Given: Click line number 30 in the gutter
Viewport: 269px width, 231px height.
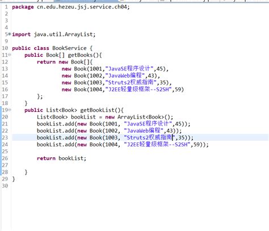Looking at the screenshot, I should point(5,186).
